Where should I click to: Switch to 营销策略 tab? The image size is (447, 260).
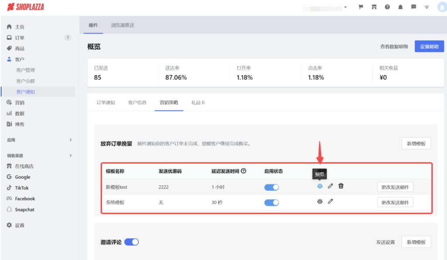169,102
